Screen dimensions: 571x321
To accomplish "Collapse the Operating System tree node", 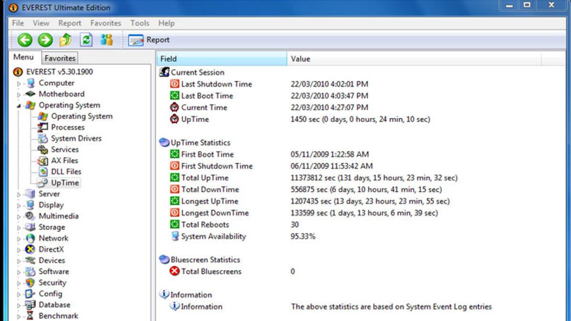I will click(x=19, y=106).
